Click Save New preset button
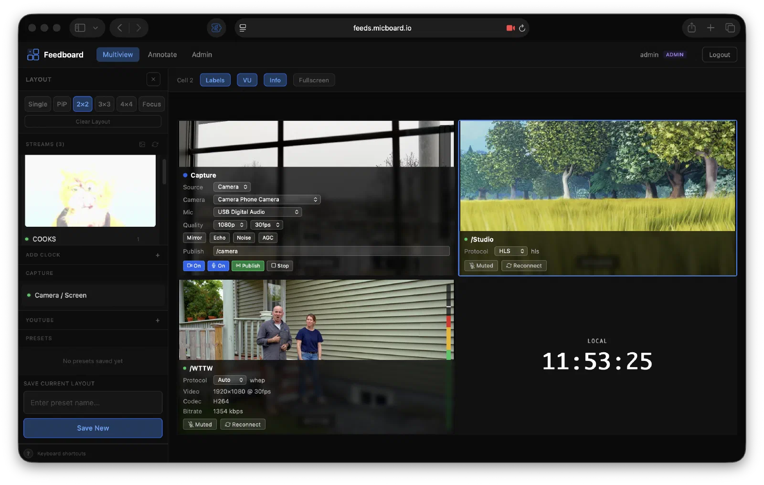 pos(93,428)
